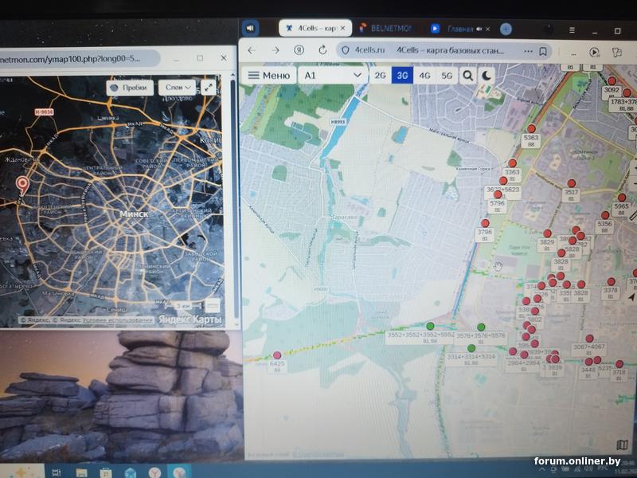Screen dimensions: 637x478
Task: Open the browser extensions icon
Action: click(x=616, y=53)
